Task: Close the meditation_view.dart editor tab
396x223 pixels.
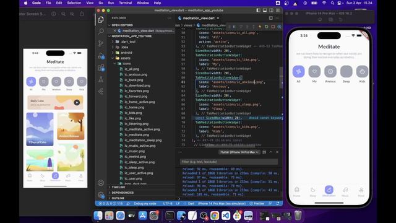Action: [218, 18]
